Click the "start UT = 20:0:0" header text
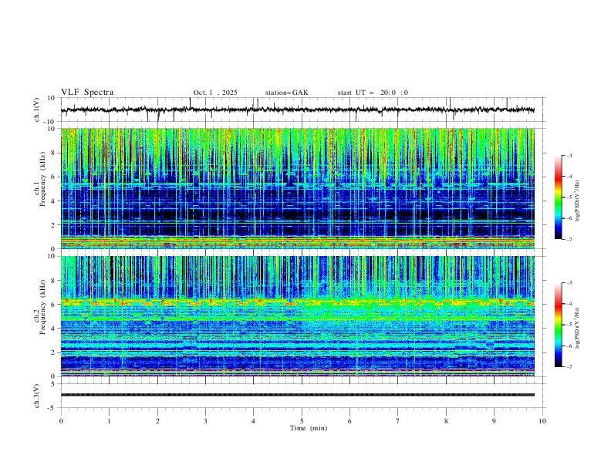 pos(373,93)
